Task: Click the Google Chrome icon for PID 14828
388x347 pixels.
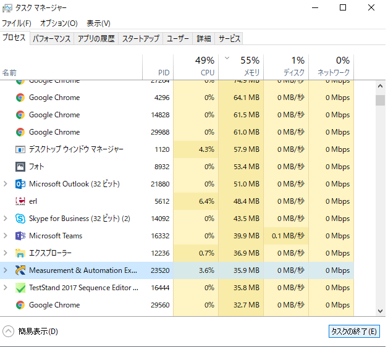Action: pos(20,115)
